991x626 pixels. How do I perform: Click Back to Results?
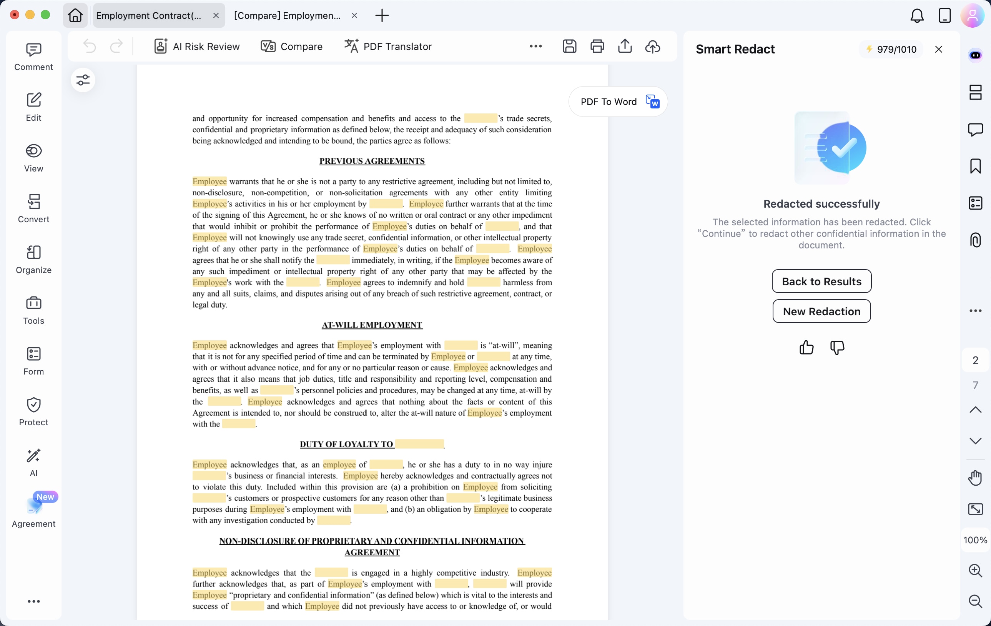[x=821, y=281]
